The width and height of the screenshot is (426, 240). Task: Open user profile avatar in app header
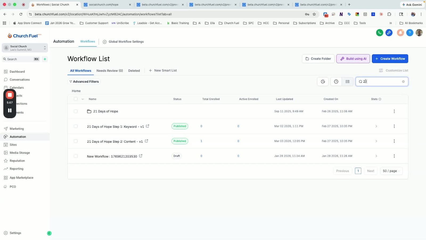pos(419,33)
